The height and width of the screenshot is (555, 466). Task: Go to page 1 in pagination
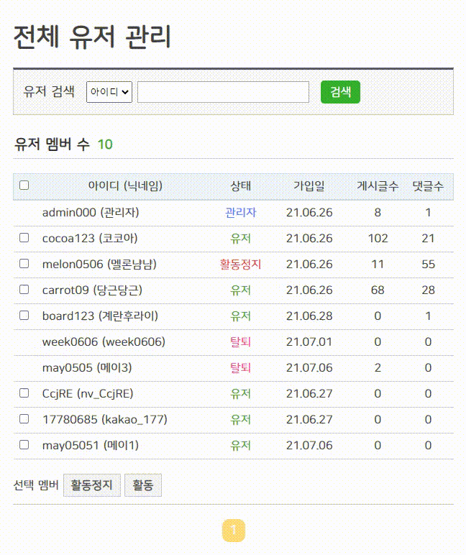tap(233, 531)
